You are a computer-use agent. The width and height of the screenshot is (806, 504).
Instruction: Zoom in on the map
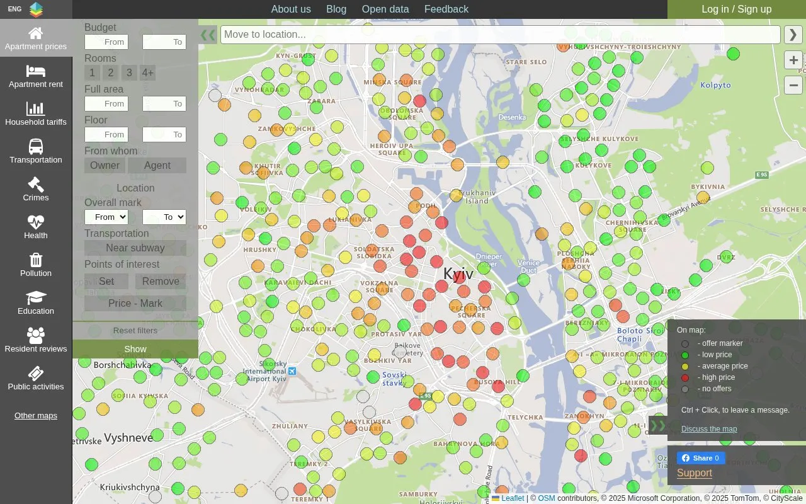click(x=793, y=60)
